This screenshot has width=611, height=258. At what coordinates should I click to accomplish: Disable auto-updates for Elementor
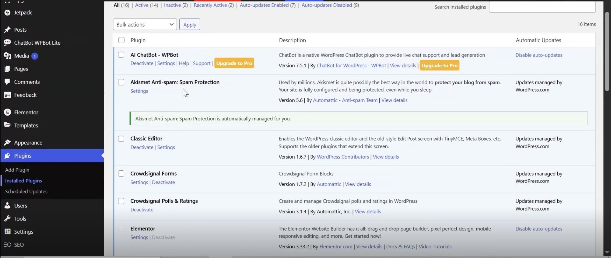(x=539, y=228)
